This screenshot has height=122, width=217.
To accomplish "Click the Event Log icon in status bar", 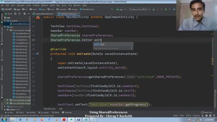I will tap(202, 113).
